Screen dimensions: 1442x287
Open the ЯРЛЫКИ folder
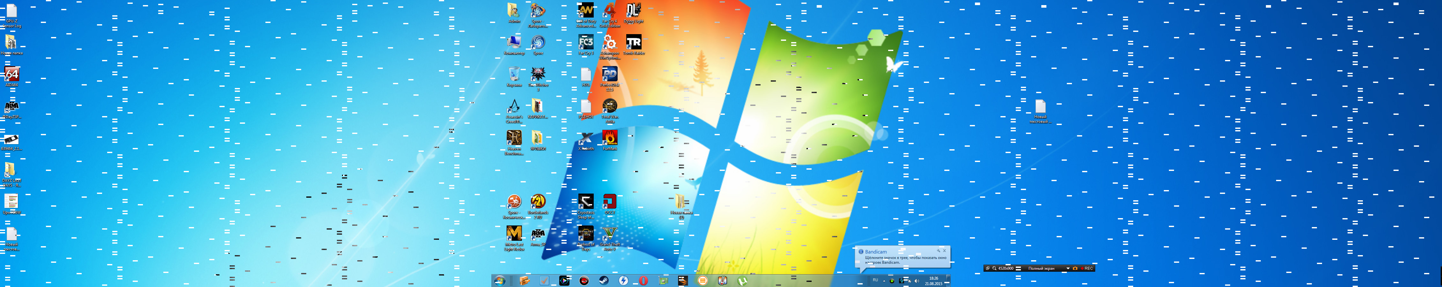(538, 141)
